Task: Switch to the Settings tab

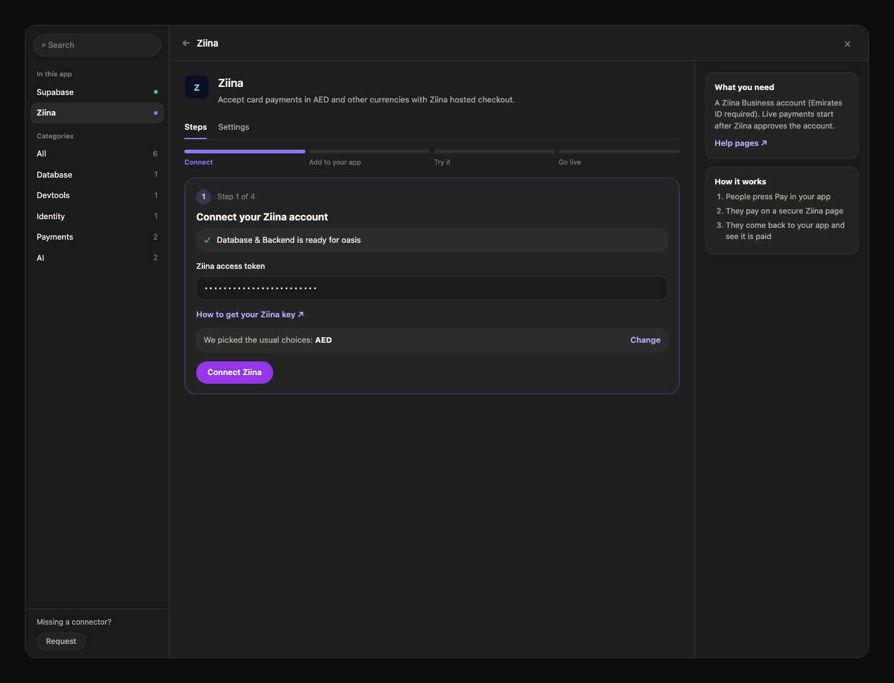Action: [x=233, y=127]
